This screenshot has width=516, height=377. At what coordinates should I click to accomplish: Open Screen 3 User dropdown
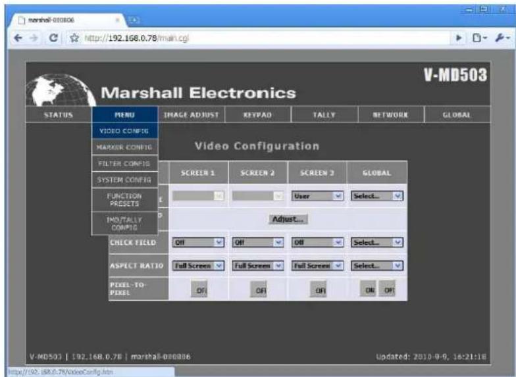pyautogui.click(x=317, y=196)
